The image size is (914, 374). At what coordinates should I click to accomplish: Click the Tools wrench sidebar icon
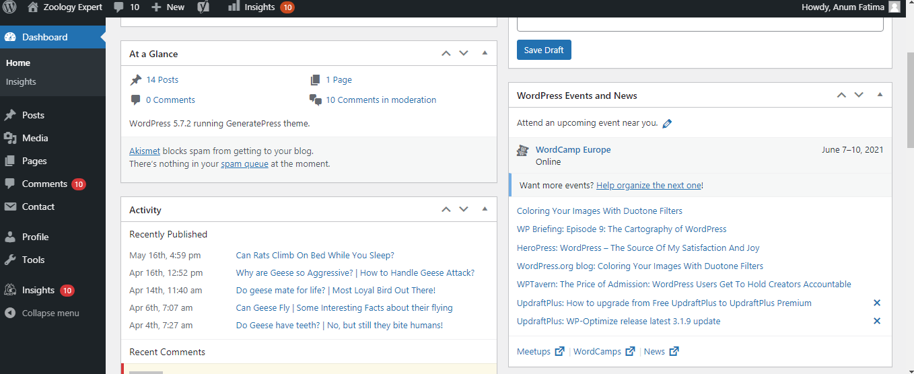click(x=10, y=260)
